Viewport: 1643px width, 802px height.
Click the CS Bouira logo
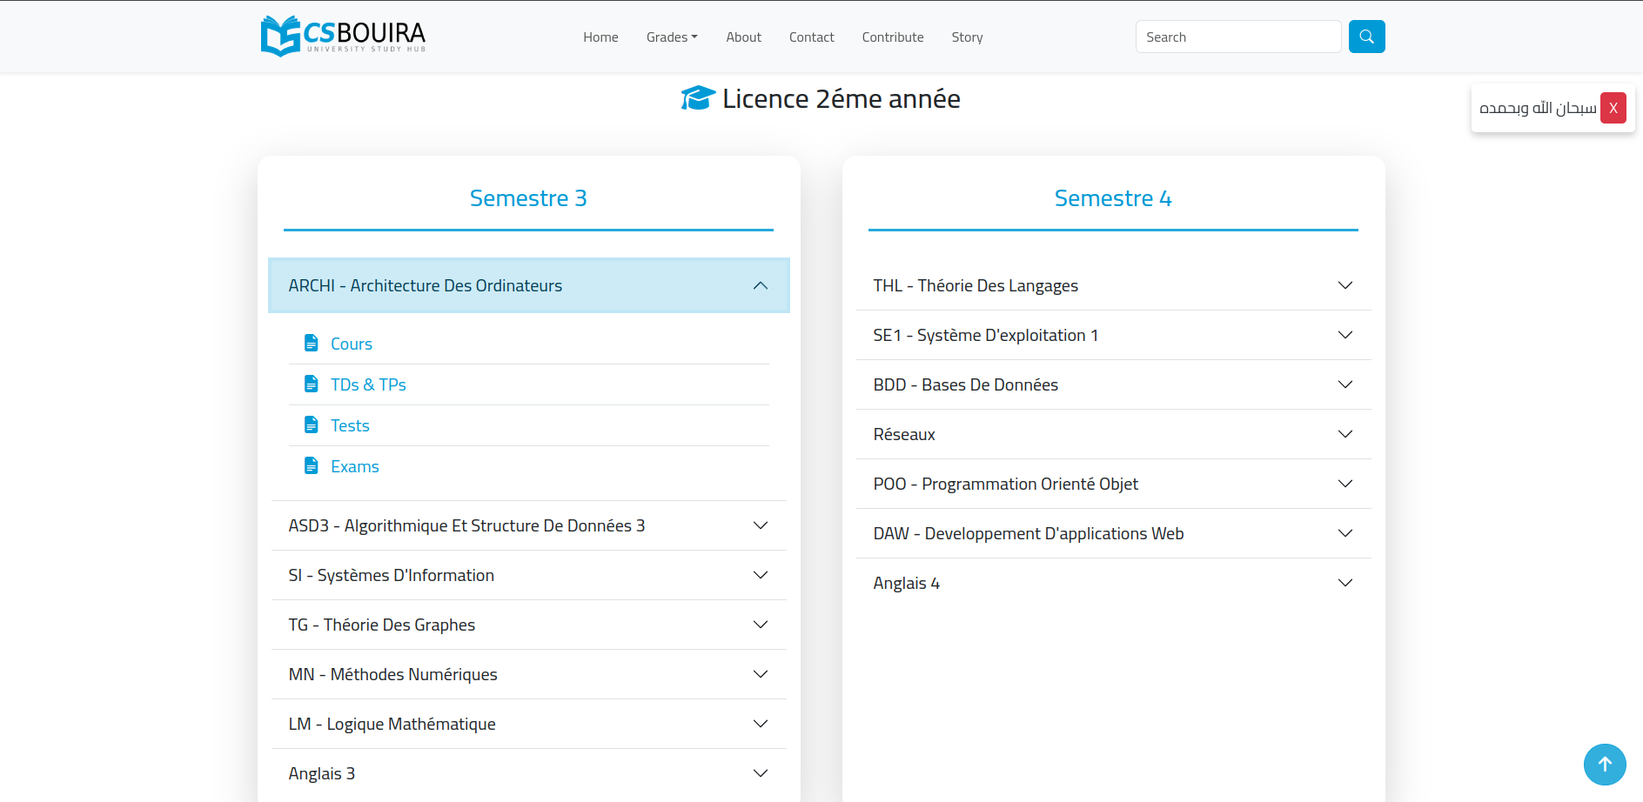coord(343,37)
